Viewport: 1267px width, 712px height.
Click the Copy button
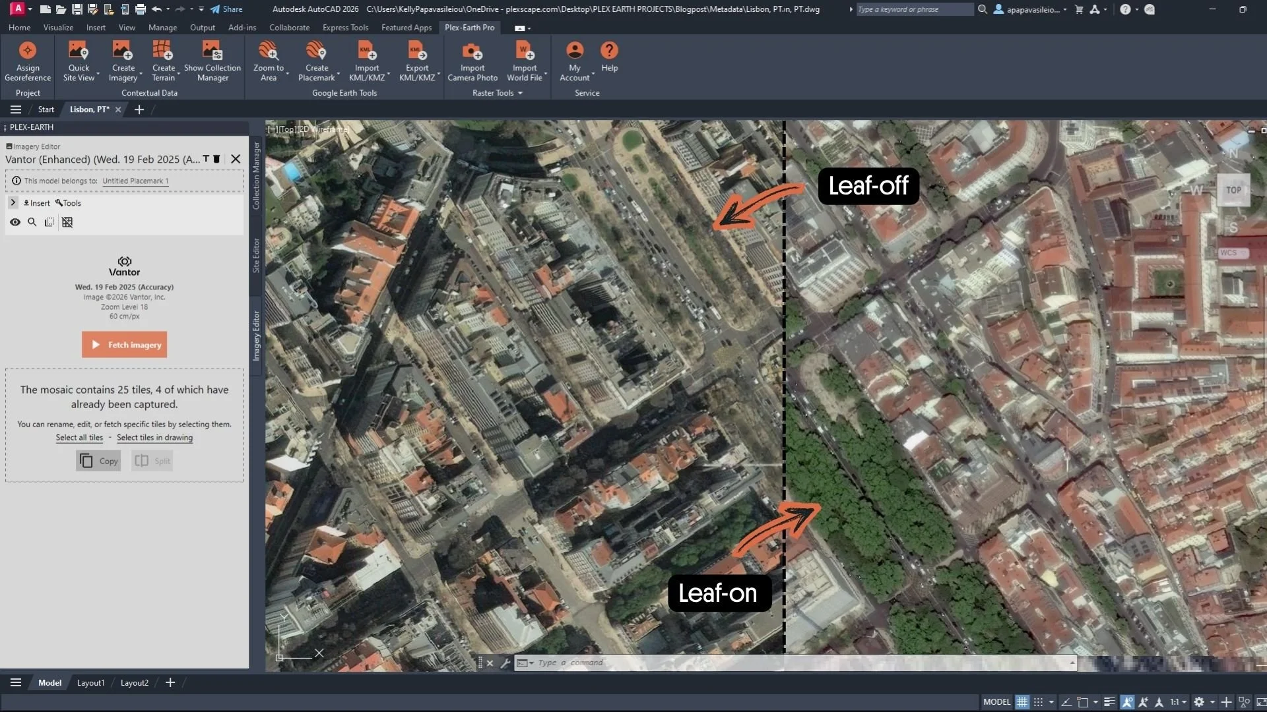tap(98, 461)
